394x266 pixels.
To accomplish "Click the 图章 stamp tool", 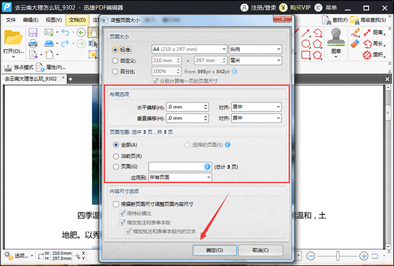I will pos(336,40).
